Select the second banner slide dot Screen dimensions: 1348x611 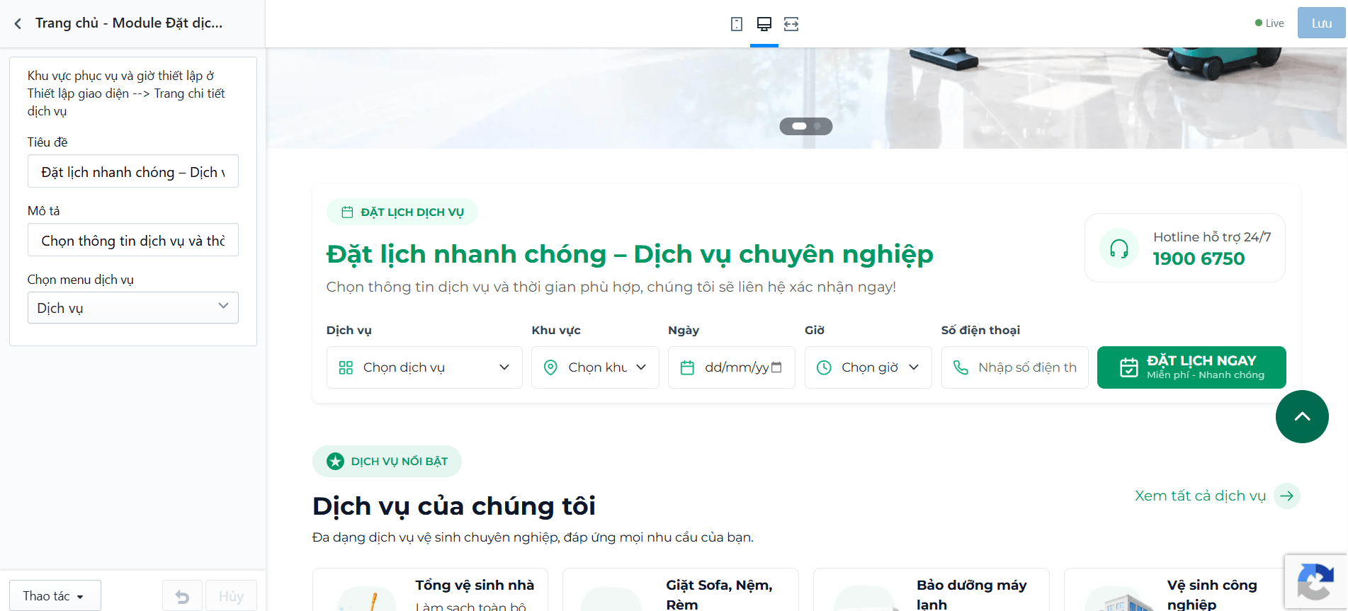(817, 126)
